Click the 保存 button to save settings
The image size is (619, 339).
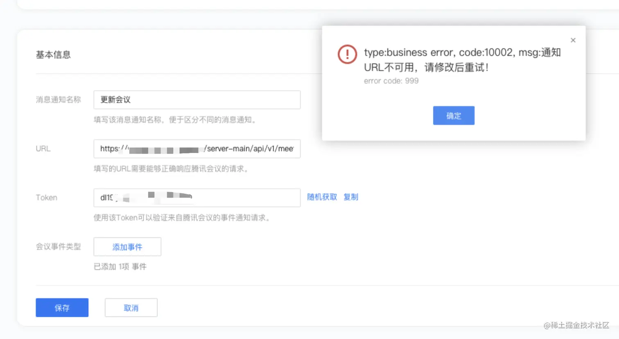[62, 307]
